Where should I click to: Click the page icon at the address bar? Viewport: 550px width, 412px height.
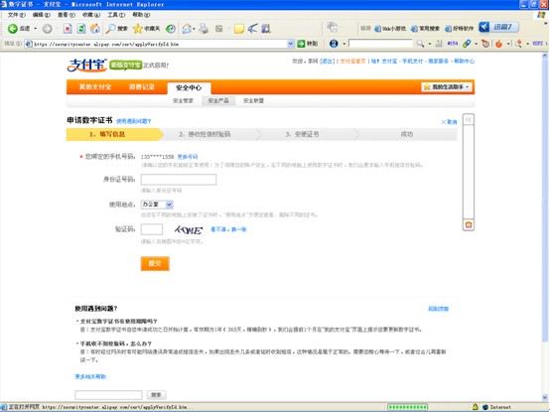29,44
